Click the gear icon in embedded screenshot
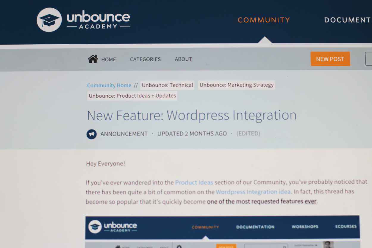This screenshot has width=372, height=248. tap(179, 247)
